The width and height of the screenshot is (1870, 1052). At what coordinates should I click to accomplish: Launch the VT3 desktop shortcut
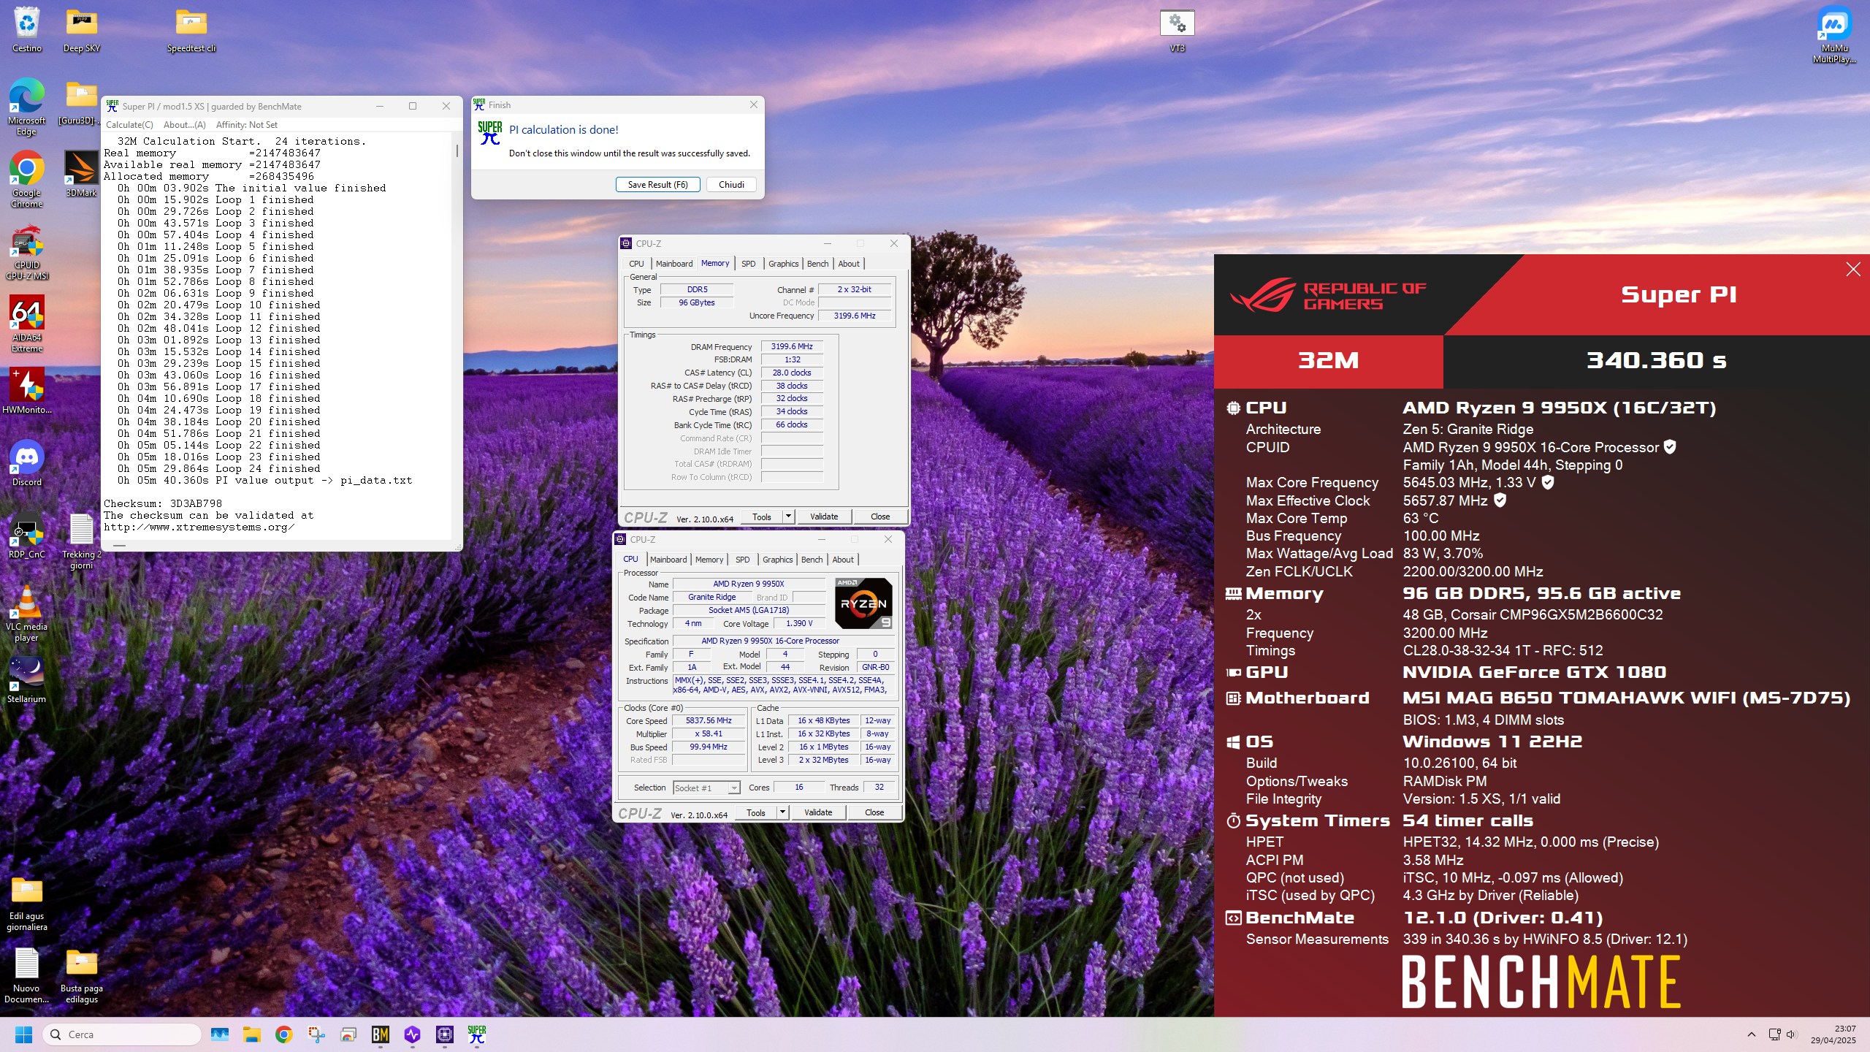point(1177,29)
